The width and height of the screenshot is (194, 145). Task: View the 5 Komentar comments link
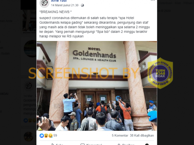tap(120, 136)
